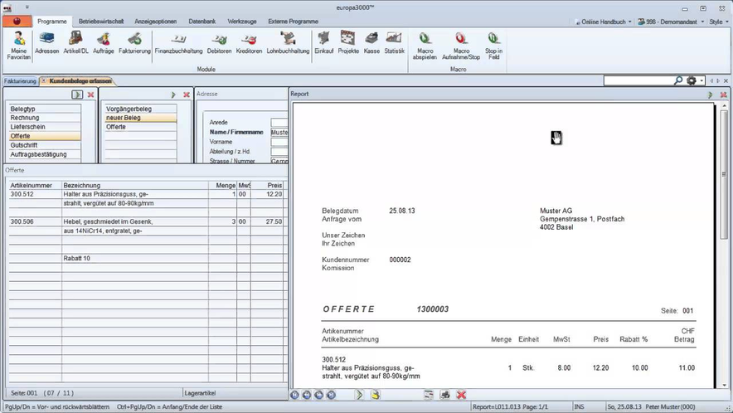Click the print icon below the report
The image size is (733, 413).
445,395
